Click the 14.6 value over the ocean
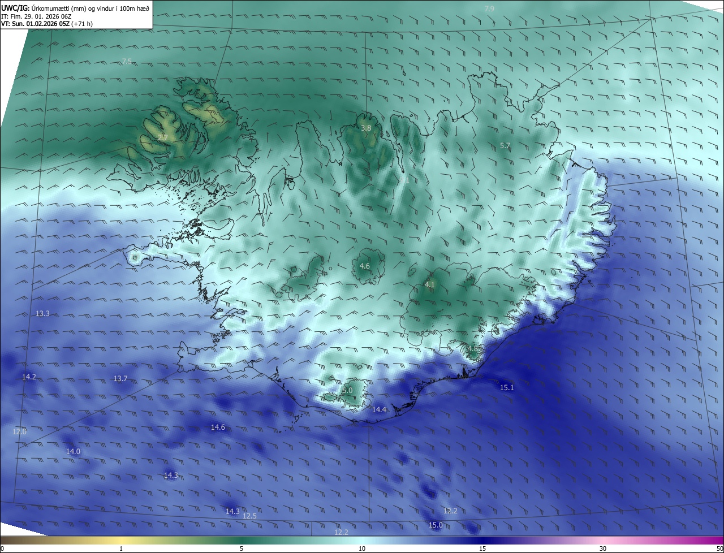This screenshot has height=553, width=724. [218, 427]
